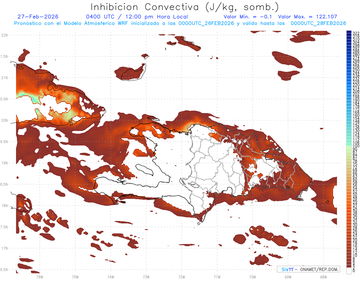Click the '202' value on the colorbar
Screen dimensions: 363x281
pyautogui.click(x=356, y=94)
